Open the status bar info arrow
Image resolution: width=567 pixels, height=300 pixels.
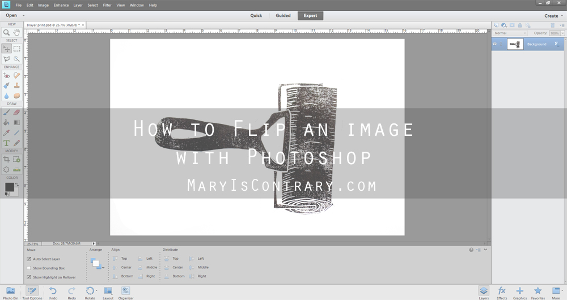(94, 244)
